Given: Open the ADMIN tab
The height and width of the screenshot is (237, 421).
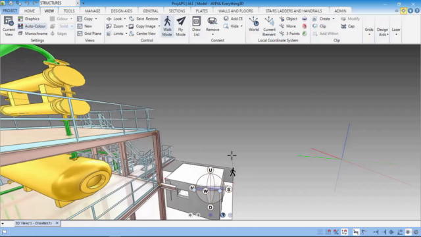Looking at the screenshot, I should click(x=340, y=11).
